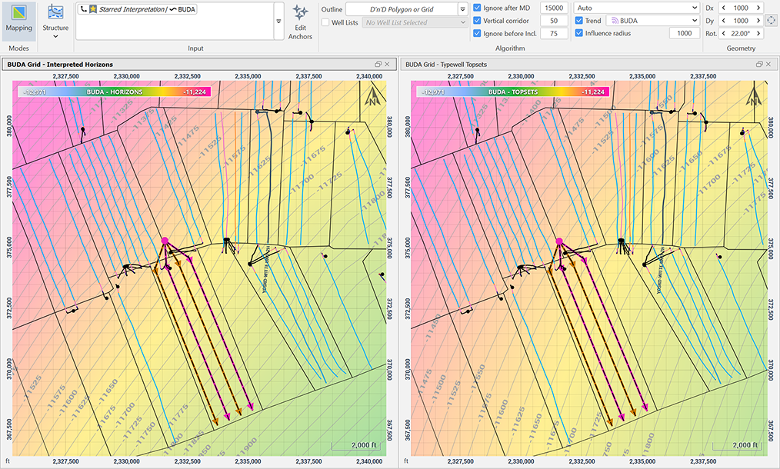Expand the Structure mode dropdown chevron

pos(55,36)
